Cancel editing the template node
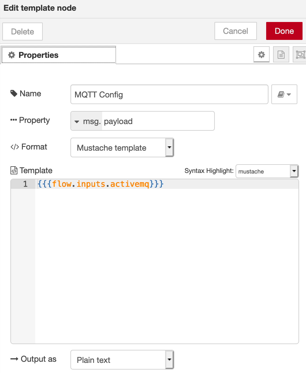 pos(235,31)
